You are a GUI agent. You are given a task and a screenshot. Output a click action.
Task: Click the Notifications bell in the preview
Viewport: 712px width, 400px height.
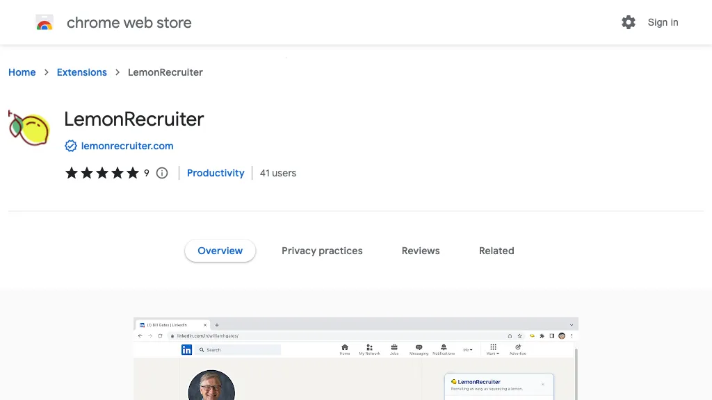point(444,348)
